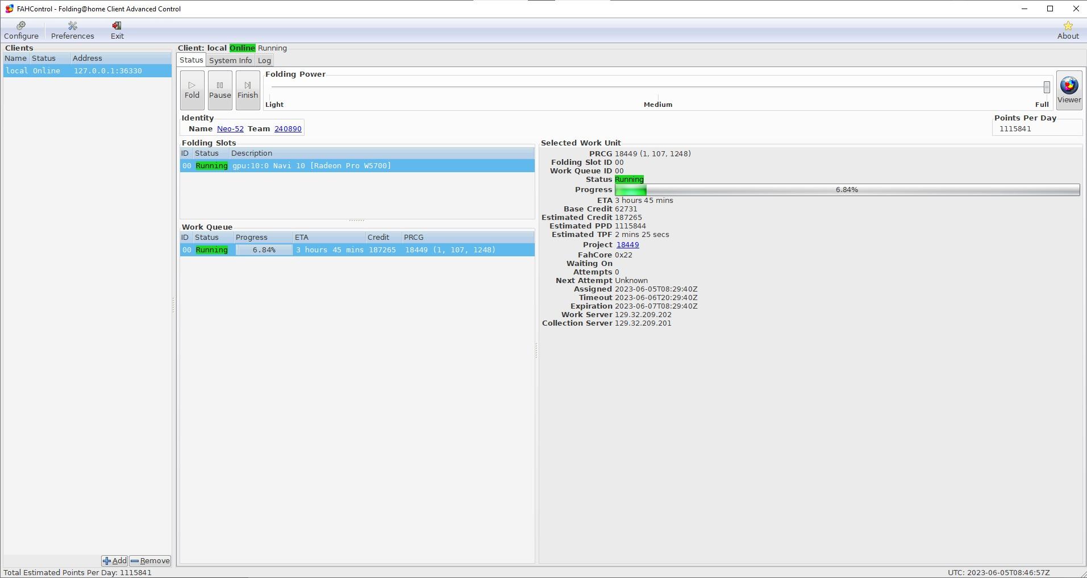Select the local client row
The image size is (1087, 578).
88,71
